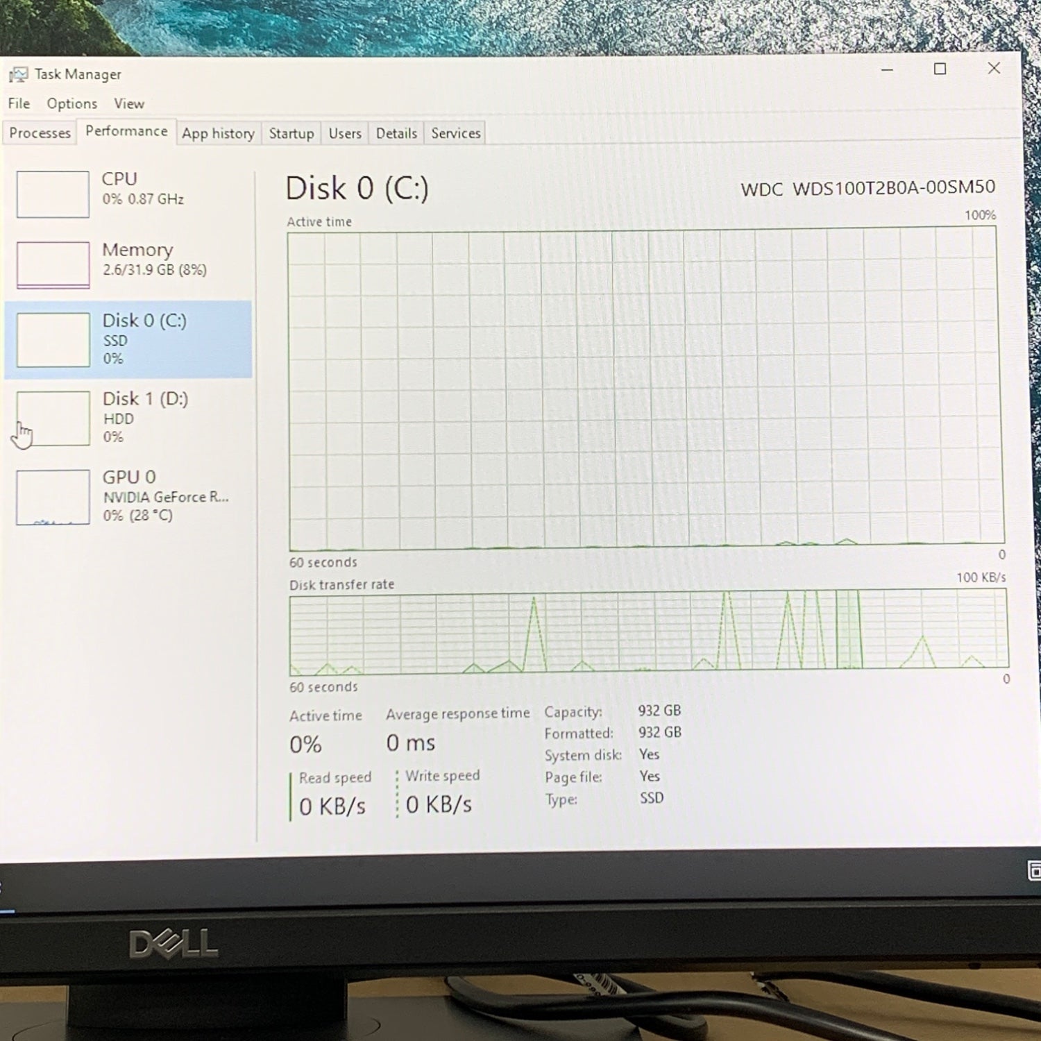
Task: Click the Disk transfer rate graph
Action: tap(648, 632)
